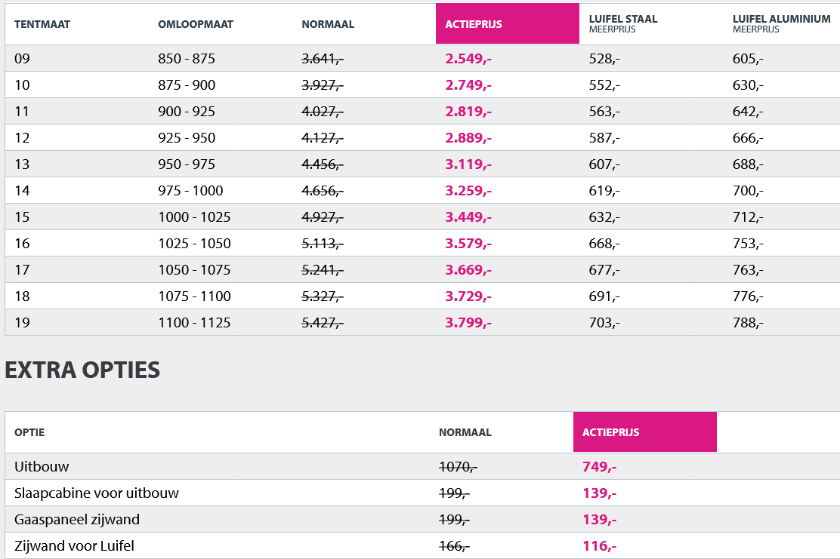840x559 pixels.
Task: Click the OPTIE column header
Action: (29, 432)
